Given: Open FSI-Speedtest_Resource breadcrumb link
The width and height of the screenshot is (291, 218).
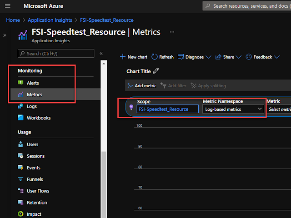Looking at the screenshot, I should [x=107, y=20].
